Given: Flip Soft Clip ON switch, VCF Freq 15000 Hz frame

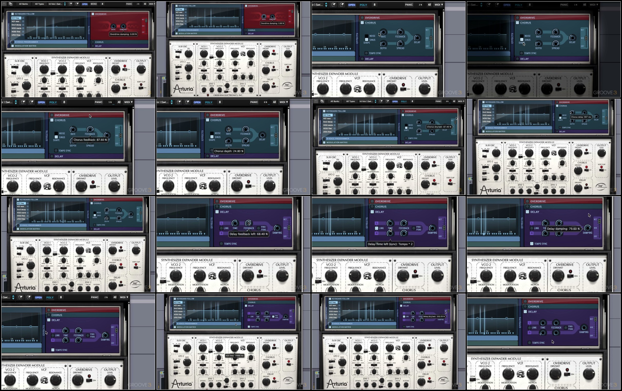Looking at the screenshot, I should click(x=288, y=364).
